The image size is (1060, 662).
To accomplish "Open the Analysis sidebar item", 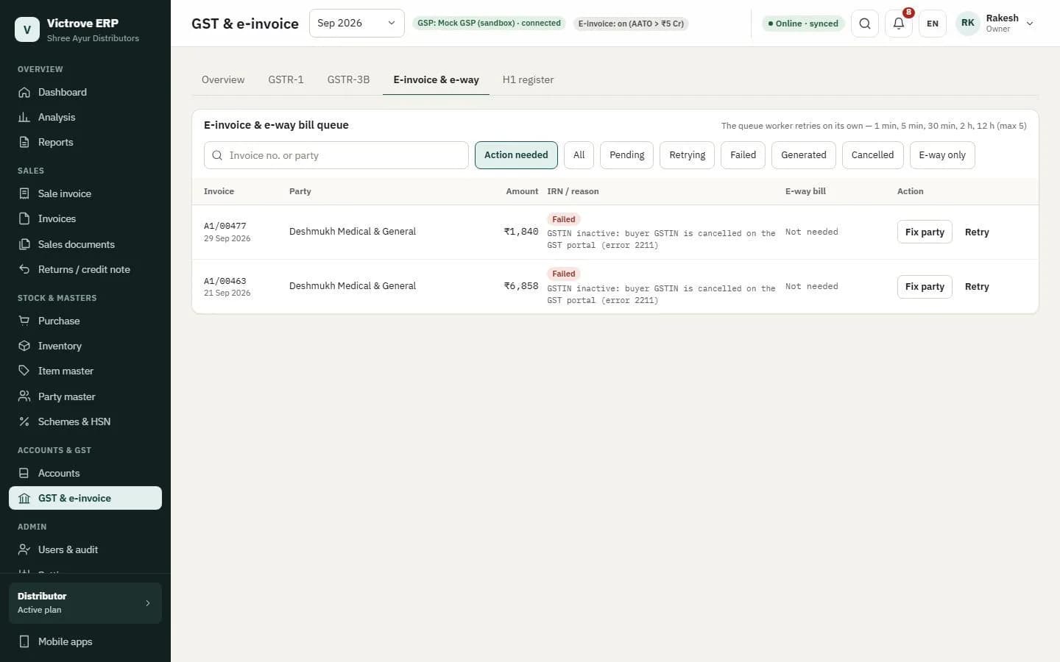I will pyautogui.click(x=85, y=117).
